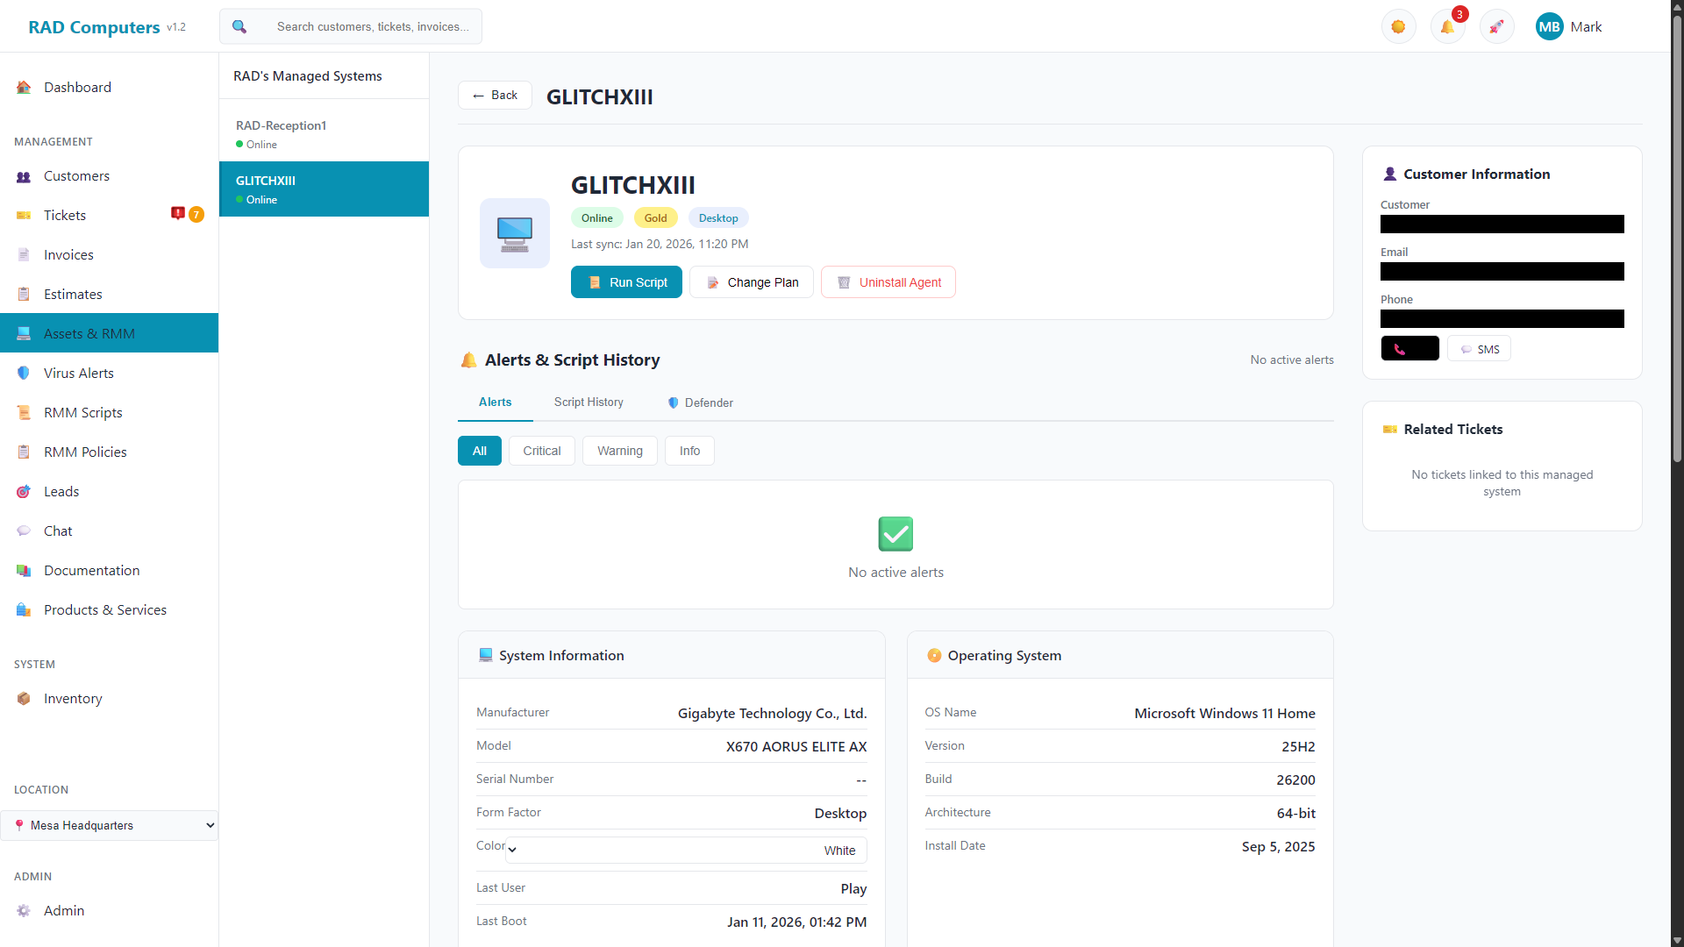Click the notification bell icon

(x=1447, y=26)
